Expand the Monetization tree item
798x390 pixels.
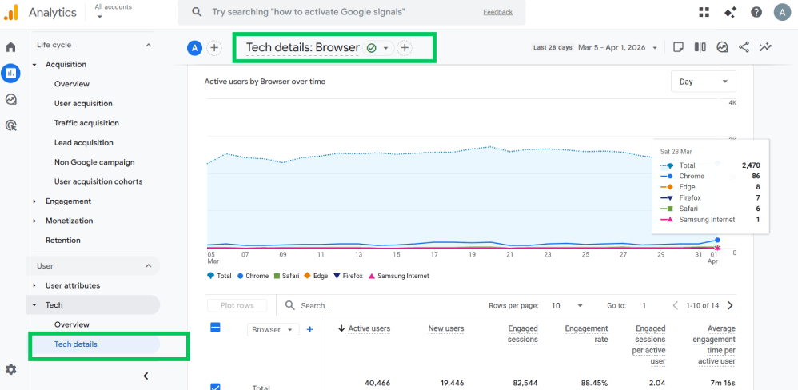[34, 221]
